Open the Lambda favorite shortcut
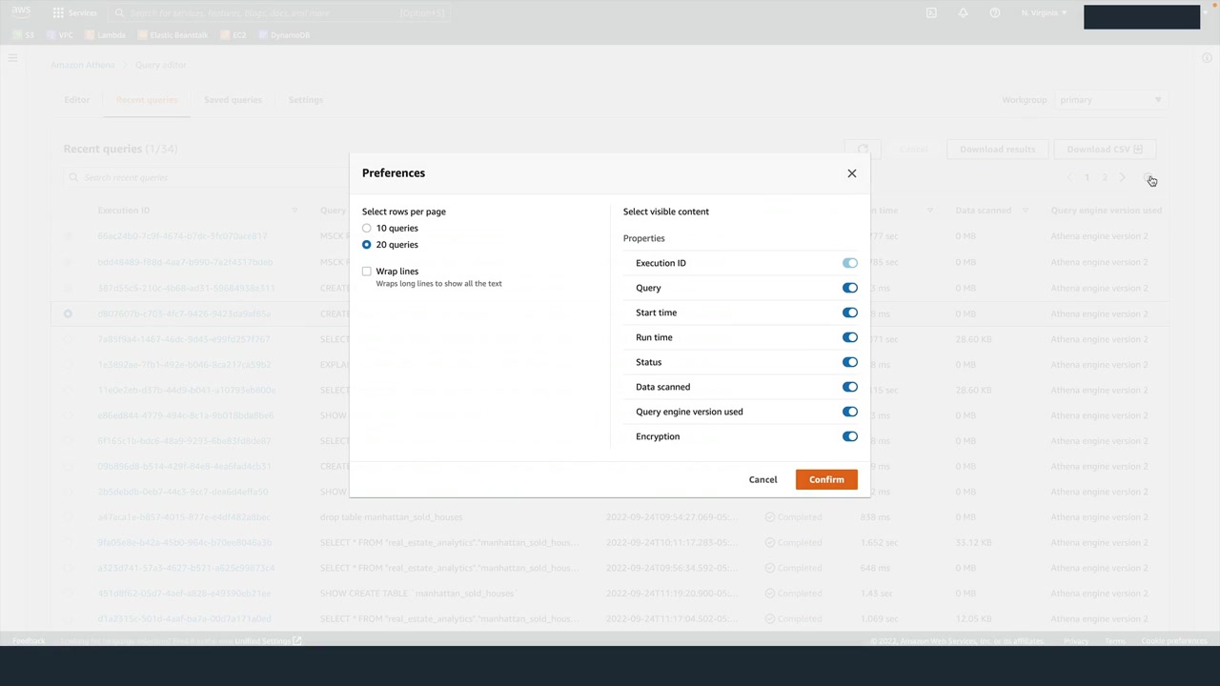 (106, 35)
